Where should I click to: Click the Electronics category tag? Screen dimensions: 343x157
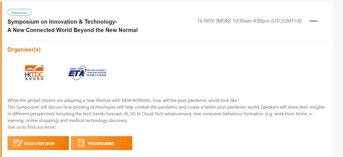point(20,13)
